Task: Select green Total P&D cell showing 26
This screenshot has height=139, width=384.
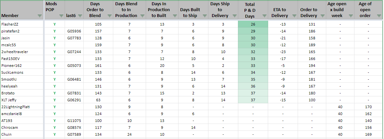Action: click(253, 24)
